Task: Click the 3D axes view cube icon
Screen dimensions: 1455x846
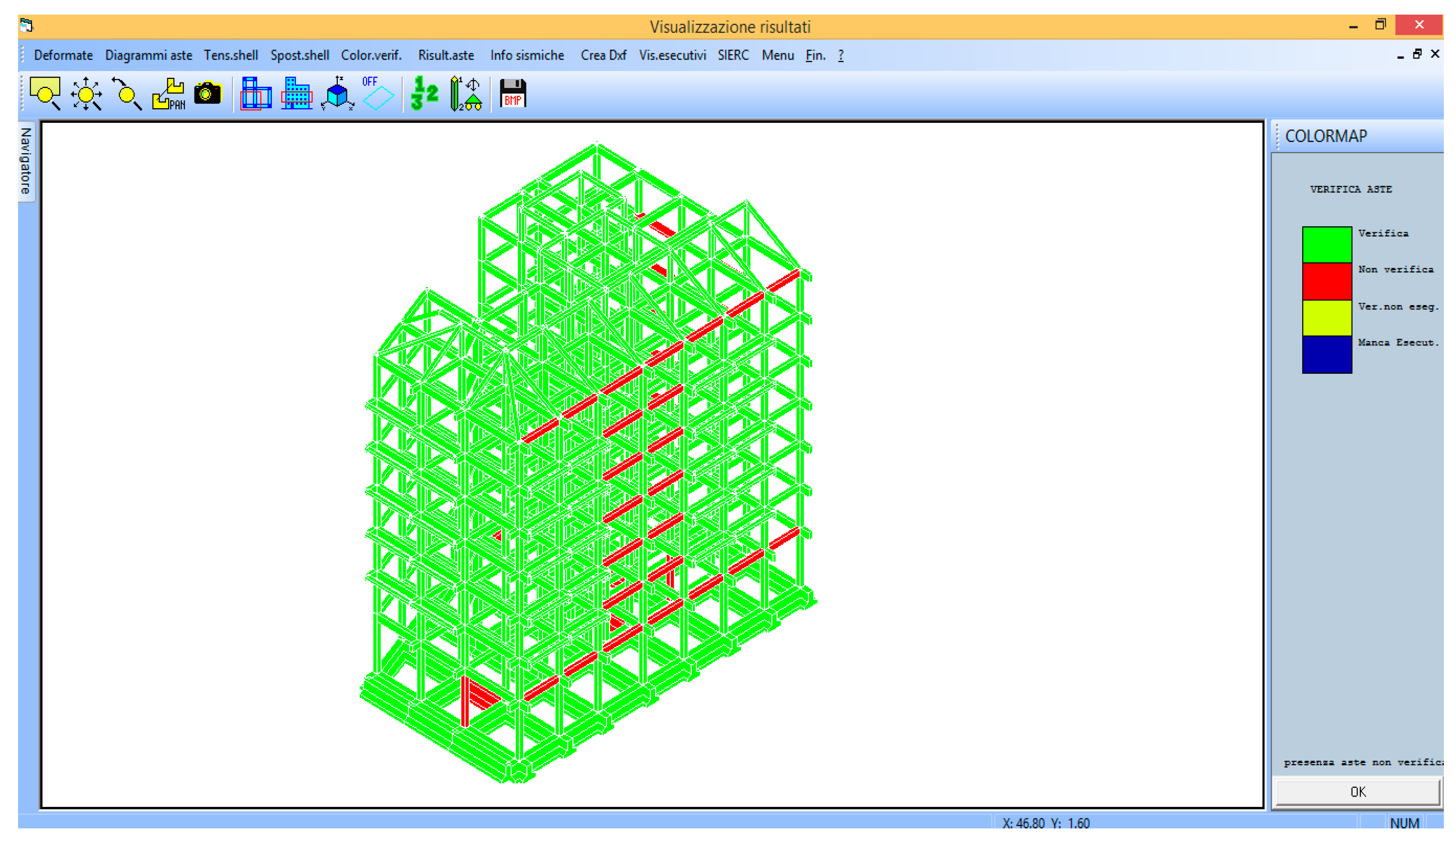Action: [338, 94]
